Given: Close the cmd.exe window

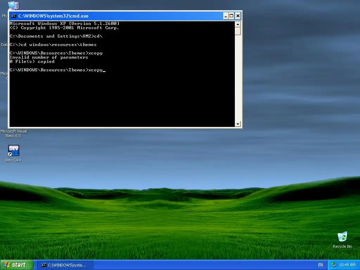Looking at the screenshot, I should pyautogui.click(x=238, y=16).
